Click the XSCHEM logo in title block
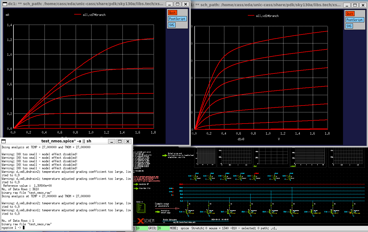368x232 pixels. pos(146,221)
